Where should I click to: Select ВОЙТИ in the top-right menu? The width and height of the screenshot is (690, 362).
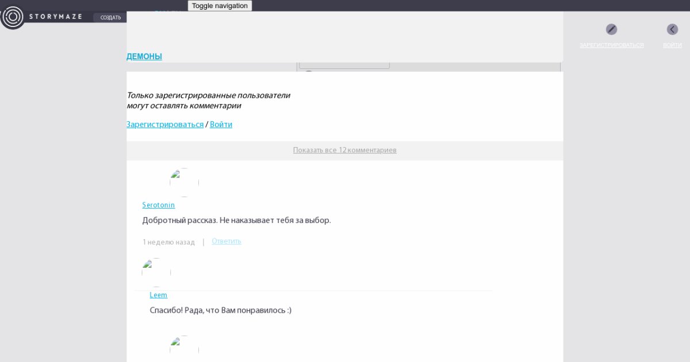point(672,45)
